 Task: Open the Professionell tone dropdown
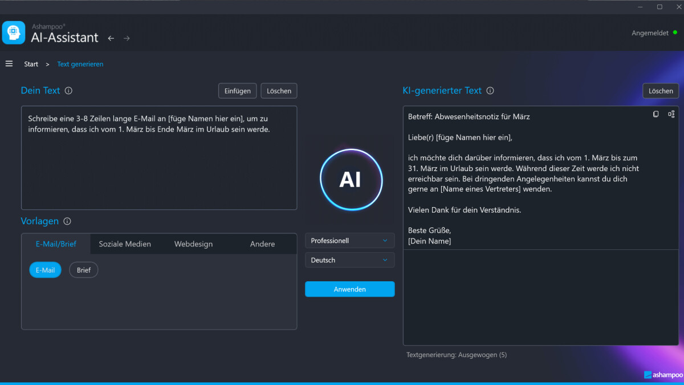[x=349, y=241]
